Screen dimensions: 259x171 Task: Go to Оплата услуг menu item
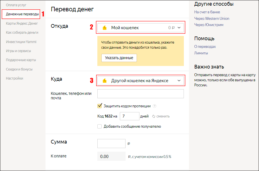tap(16, 5)
